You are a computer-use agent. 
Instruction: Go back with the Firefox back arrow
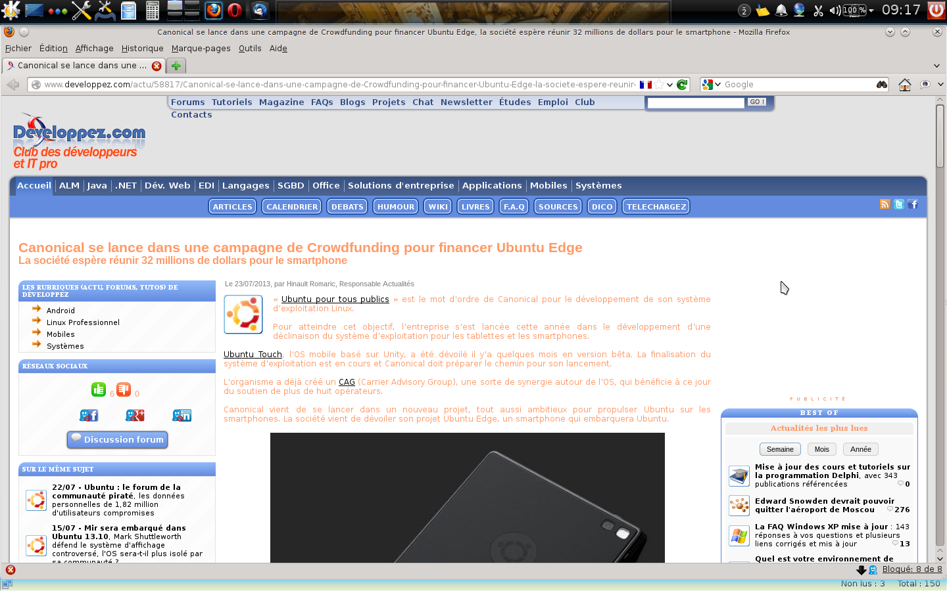(x=12, y=85)
